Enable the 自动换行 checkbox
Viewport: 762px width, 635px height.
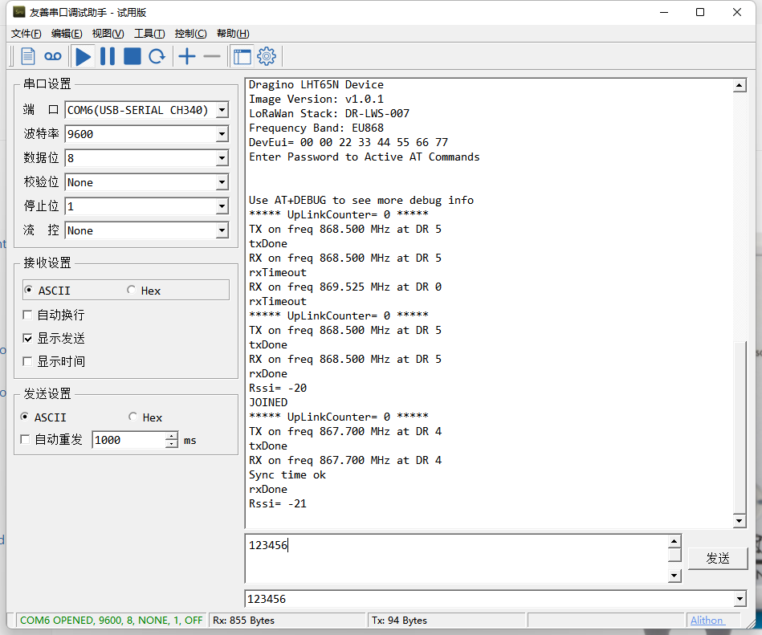point(27,315)
